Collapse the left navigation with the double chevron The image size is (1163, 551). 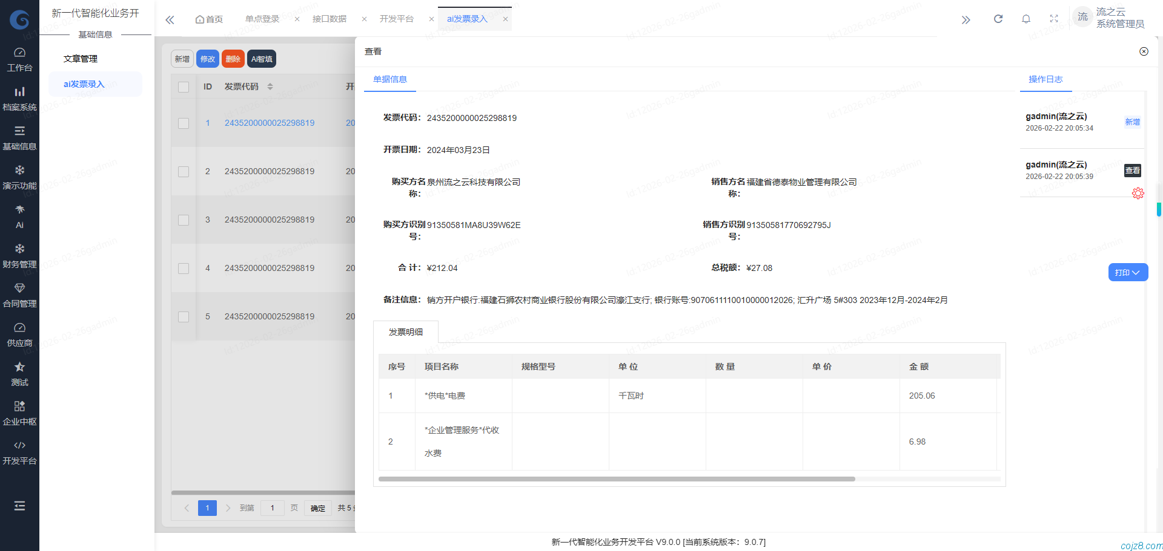click(170, 19)
